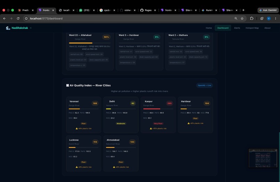Switch to the Pages GitHub tab
280x182 pixels.
[148, 10]
